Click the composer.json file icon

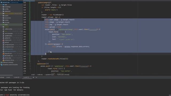(3, 45)
